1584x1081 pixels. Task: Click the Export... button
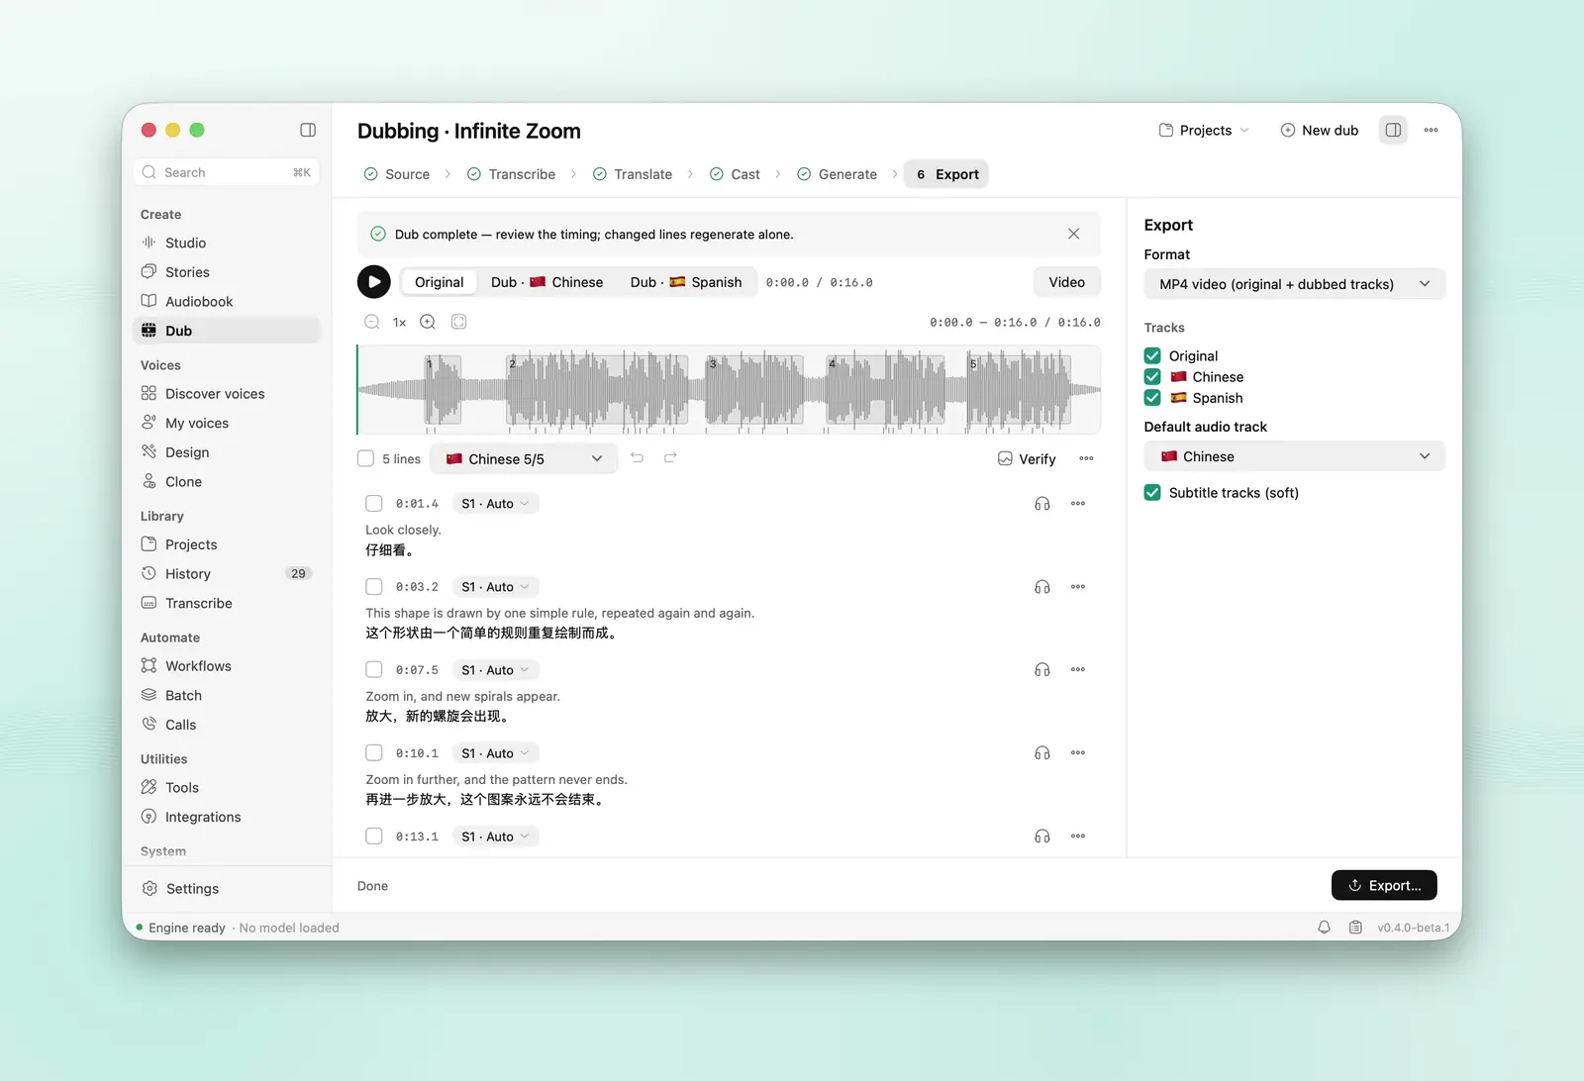click(x=1384, y=885)
